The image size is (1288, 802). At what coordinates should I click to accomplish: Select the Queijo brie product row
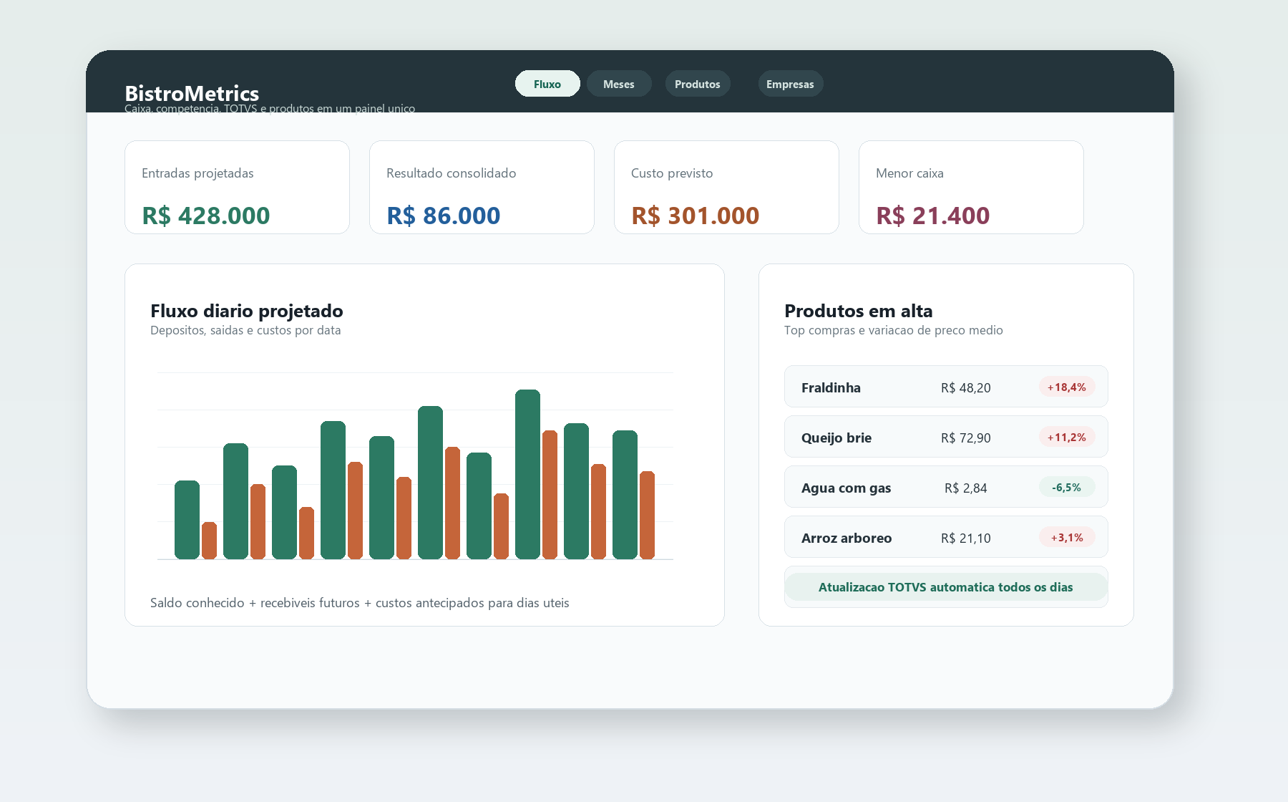946,437
